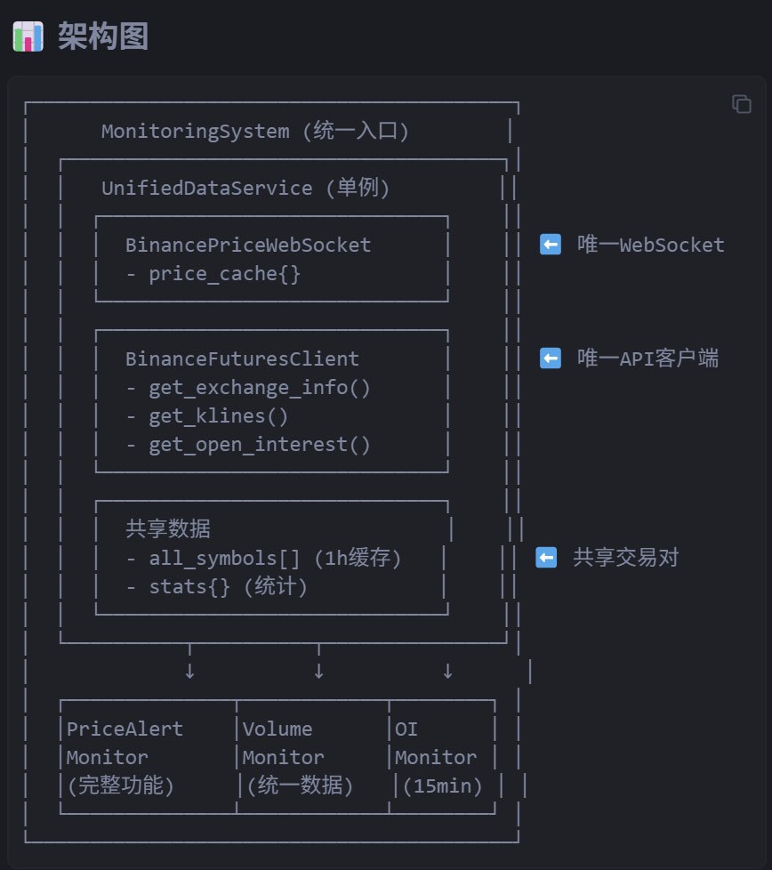Click the copy code block icon

(x=741, y=104)
